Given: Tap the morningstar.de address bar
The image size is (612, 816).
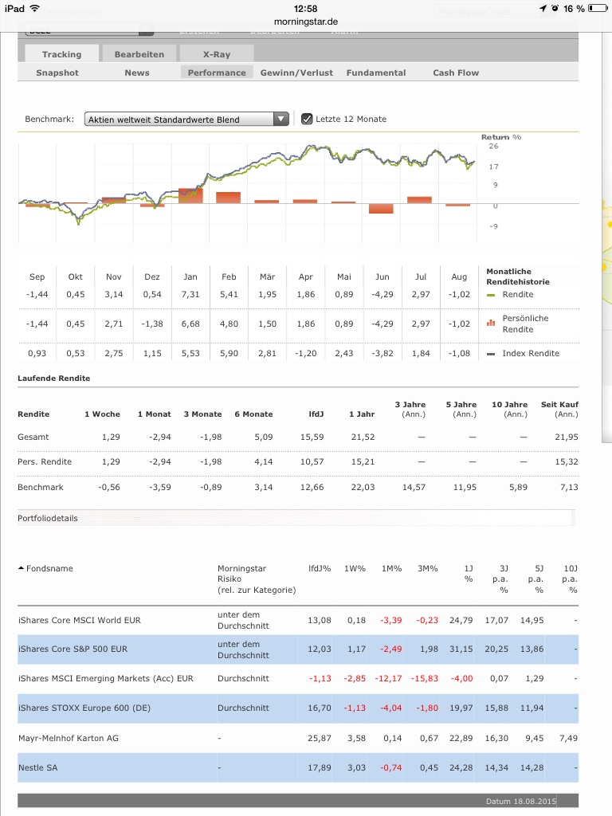Looking at the screenshot, I should tap(306, 22).
